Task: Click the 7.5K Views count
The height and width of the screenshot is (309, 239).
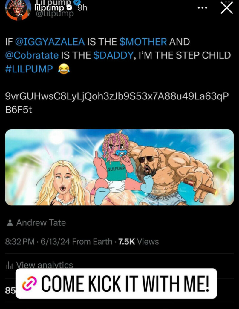Action: point(139,242)
